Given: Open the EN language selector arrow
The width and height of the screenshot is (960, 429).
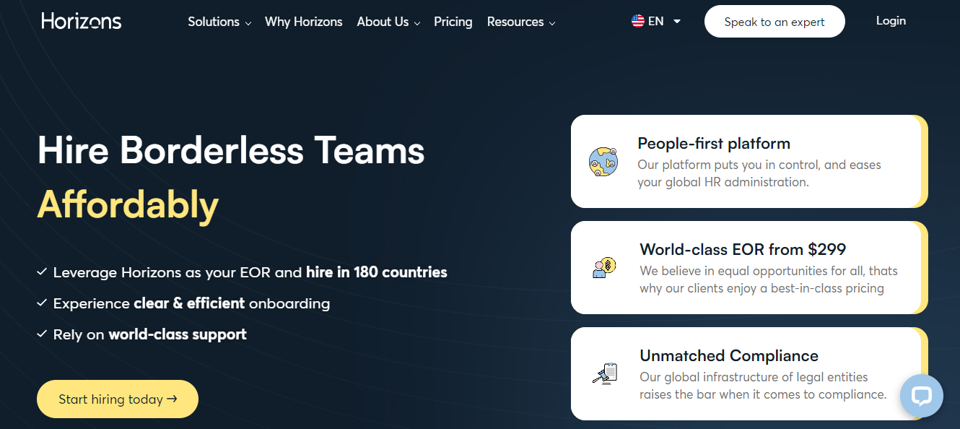Looking at the screenshot, I should (677, 22).
